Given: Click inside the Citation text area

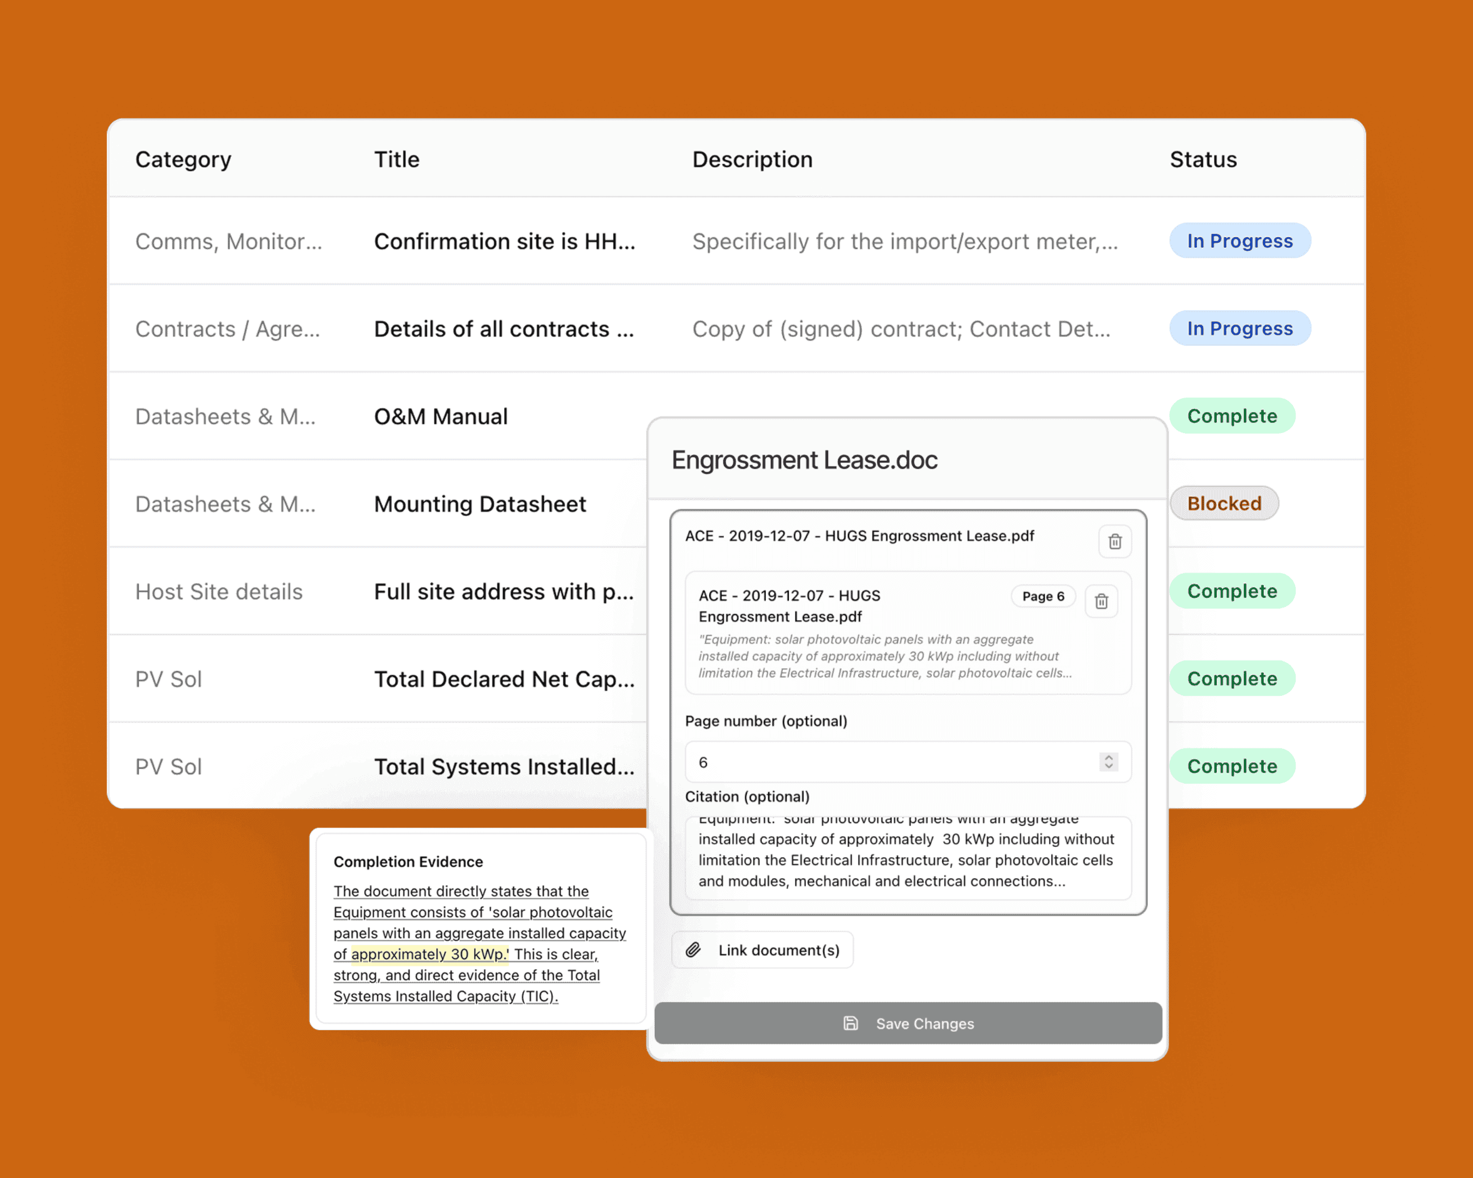Looking at the screenshot, I should (907, 859).
